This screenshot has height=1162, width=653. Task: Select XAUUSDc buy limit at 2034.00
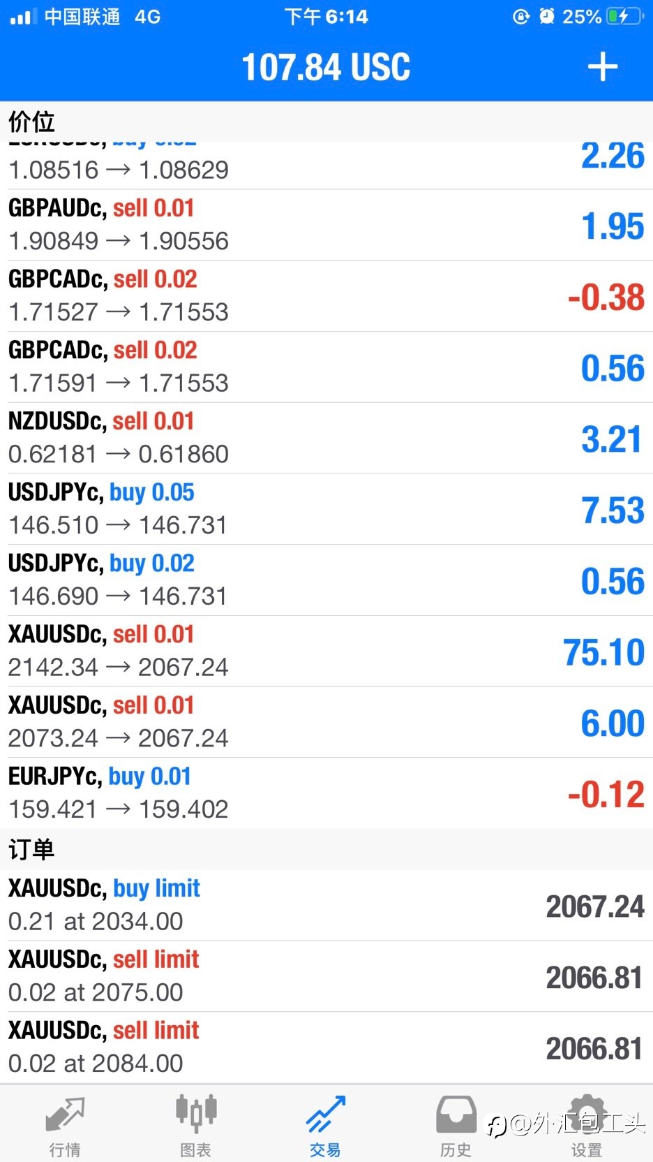coord(326,905)
